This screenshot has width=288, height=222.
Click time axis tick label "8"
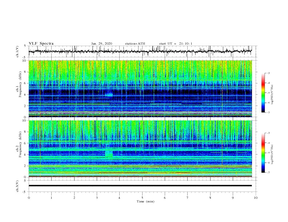(210, 198)
